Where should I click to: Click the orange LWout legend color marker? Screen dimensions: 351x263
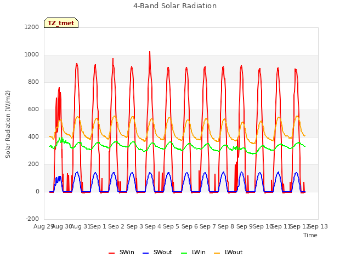[217, 253]
